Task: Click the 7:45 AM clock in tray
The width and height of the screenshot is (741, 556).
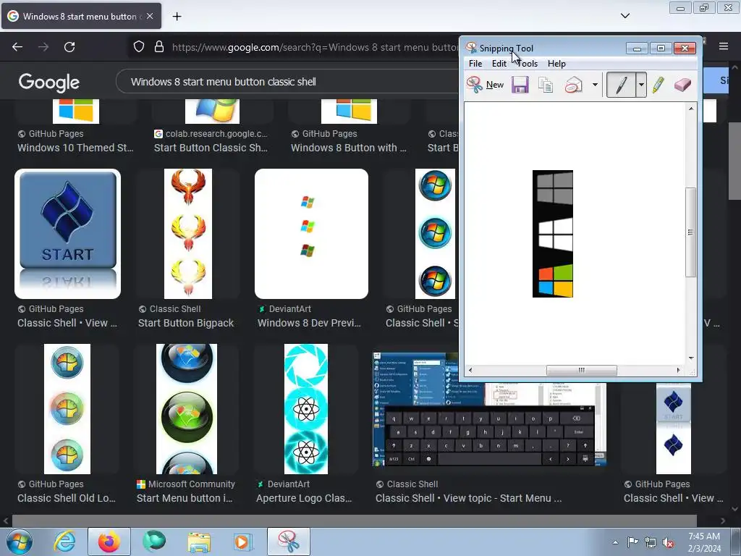Action: (704, 536)
